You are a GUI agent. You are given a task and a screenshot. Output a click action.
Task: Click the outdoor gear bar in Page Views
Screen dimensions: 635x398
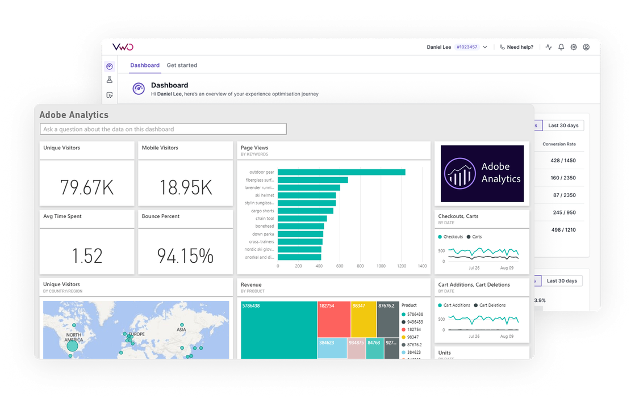[341, 172]
